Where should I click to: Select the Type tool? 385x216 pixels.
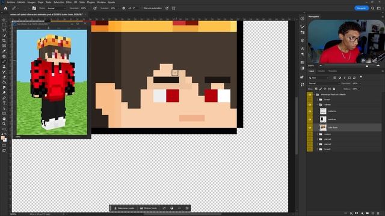(x=4, y=103)
